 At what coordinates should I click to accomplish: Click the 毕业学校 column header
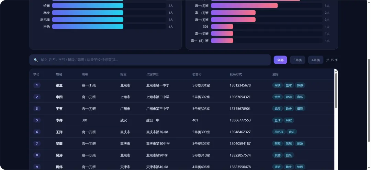[x=153, y=74]
